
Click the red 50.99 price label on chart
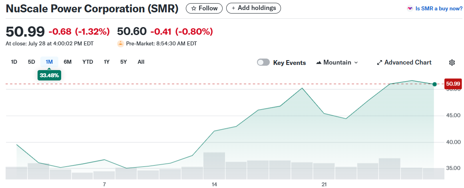[x=453, y=84]
